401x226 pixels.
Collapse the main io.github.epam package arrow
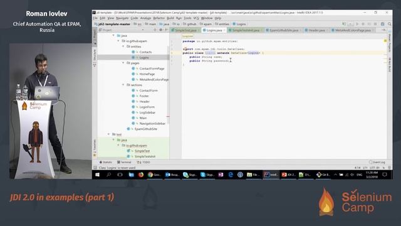click(x=118, y=41)
